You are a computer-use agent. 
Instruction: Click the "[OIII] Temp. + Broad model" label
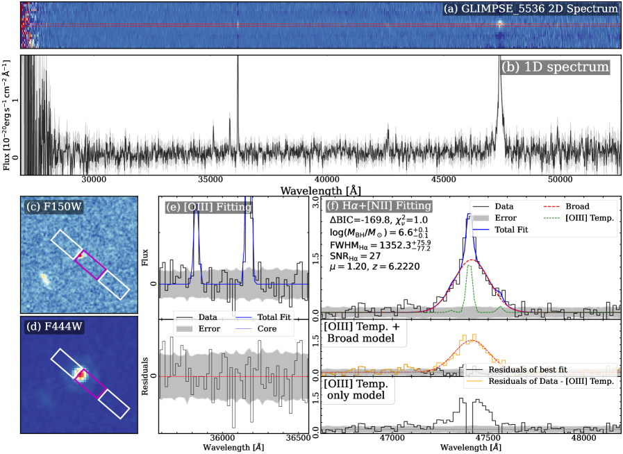pyautogui.click(x=363, y=333)
